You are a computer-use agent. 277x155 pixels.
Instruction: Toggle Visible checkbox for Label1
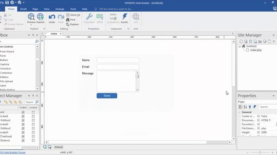[23, 116]
